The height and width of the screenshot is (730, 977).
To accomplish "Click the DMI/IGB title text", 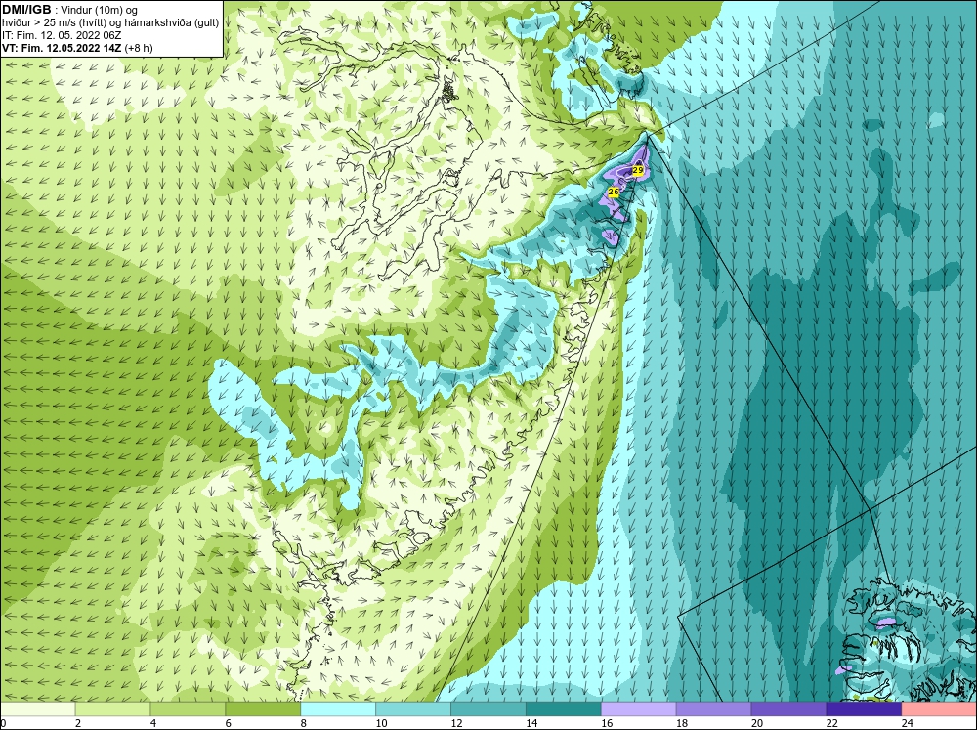I will [x=26, y=10].
